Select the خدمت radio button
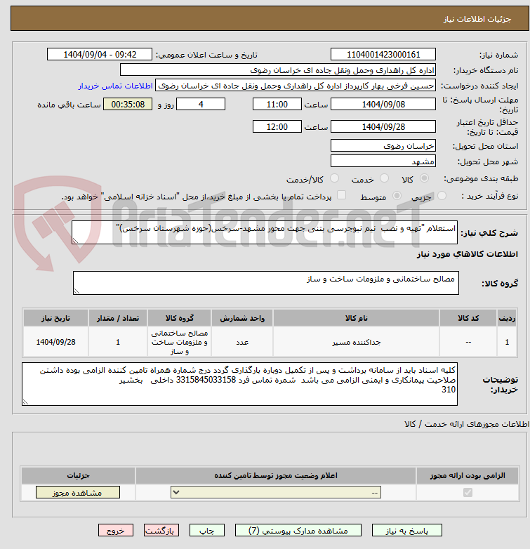 tap(384, 178)
